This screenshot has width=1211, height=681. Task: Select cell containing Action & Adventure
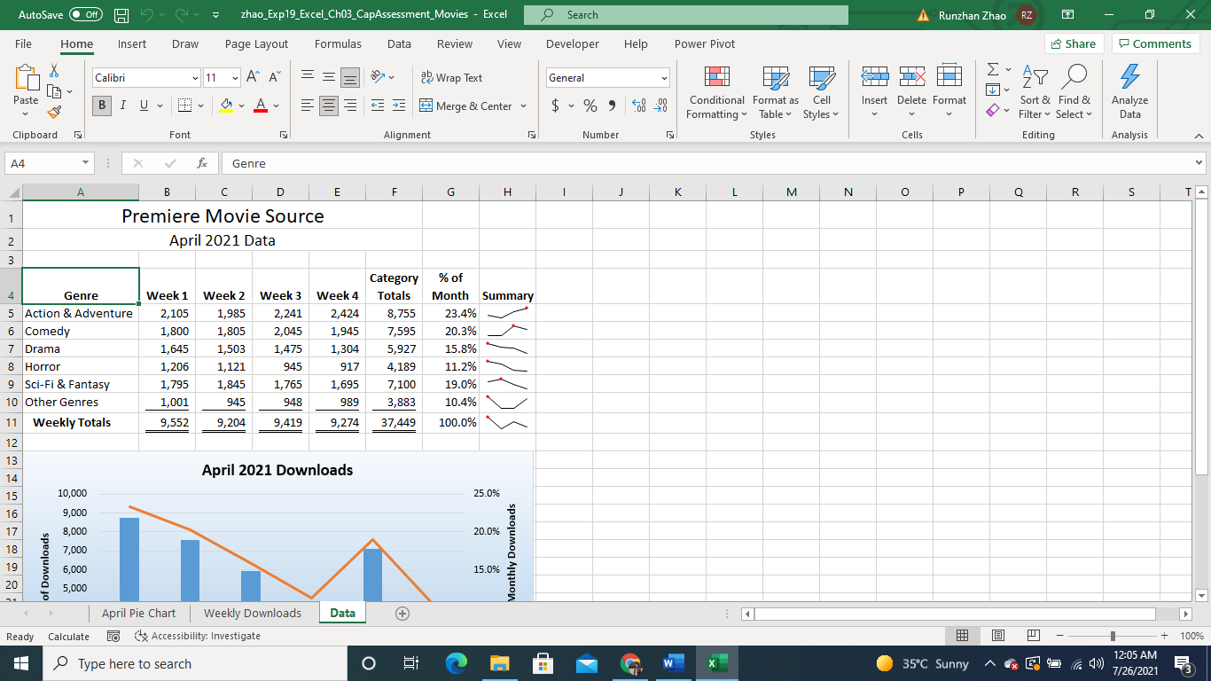(x=81, y=313)
